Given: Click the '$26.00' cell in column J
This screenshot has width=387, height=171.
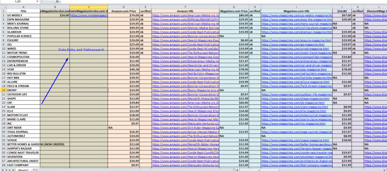Looking at the screenshot, I should 342,20.
